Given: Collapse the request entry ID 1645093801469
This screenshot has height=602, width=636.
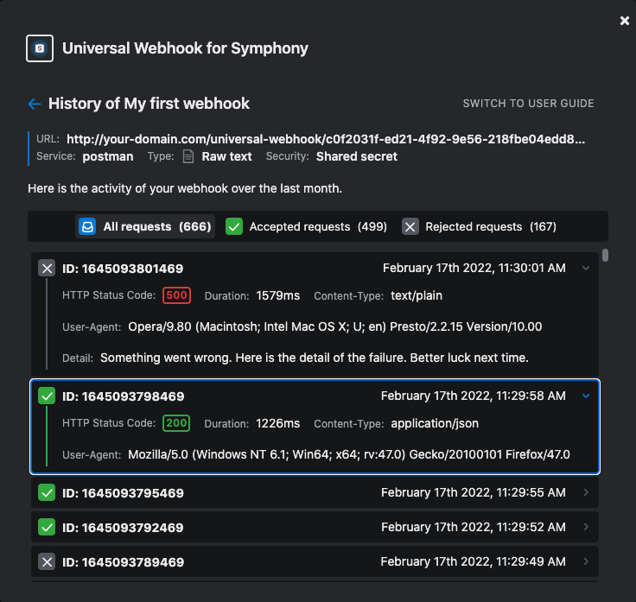Looking at the screenshot, I should click(x=586, y=268).
